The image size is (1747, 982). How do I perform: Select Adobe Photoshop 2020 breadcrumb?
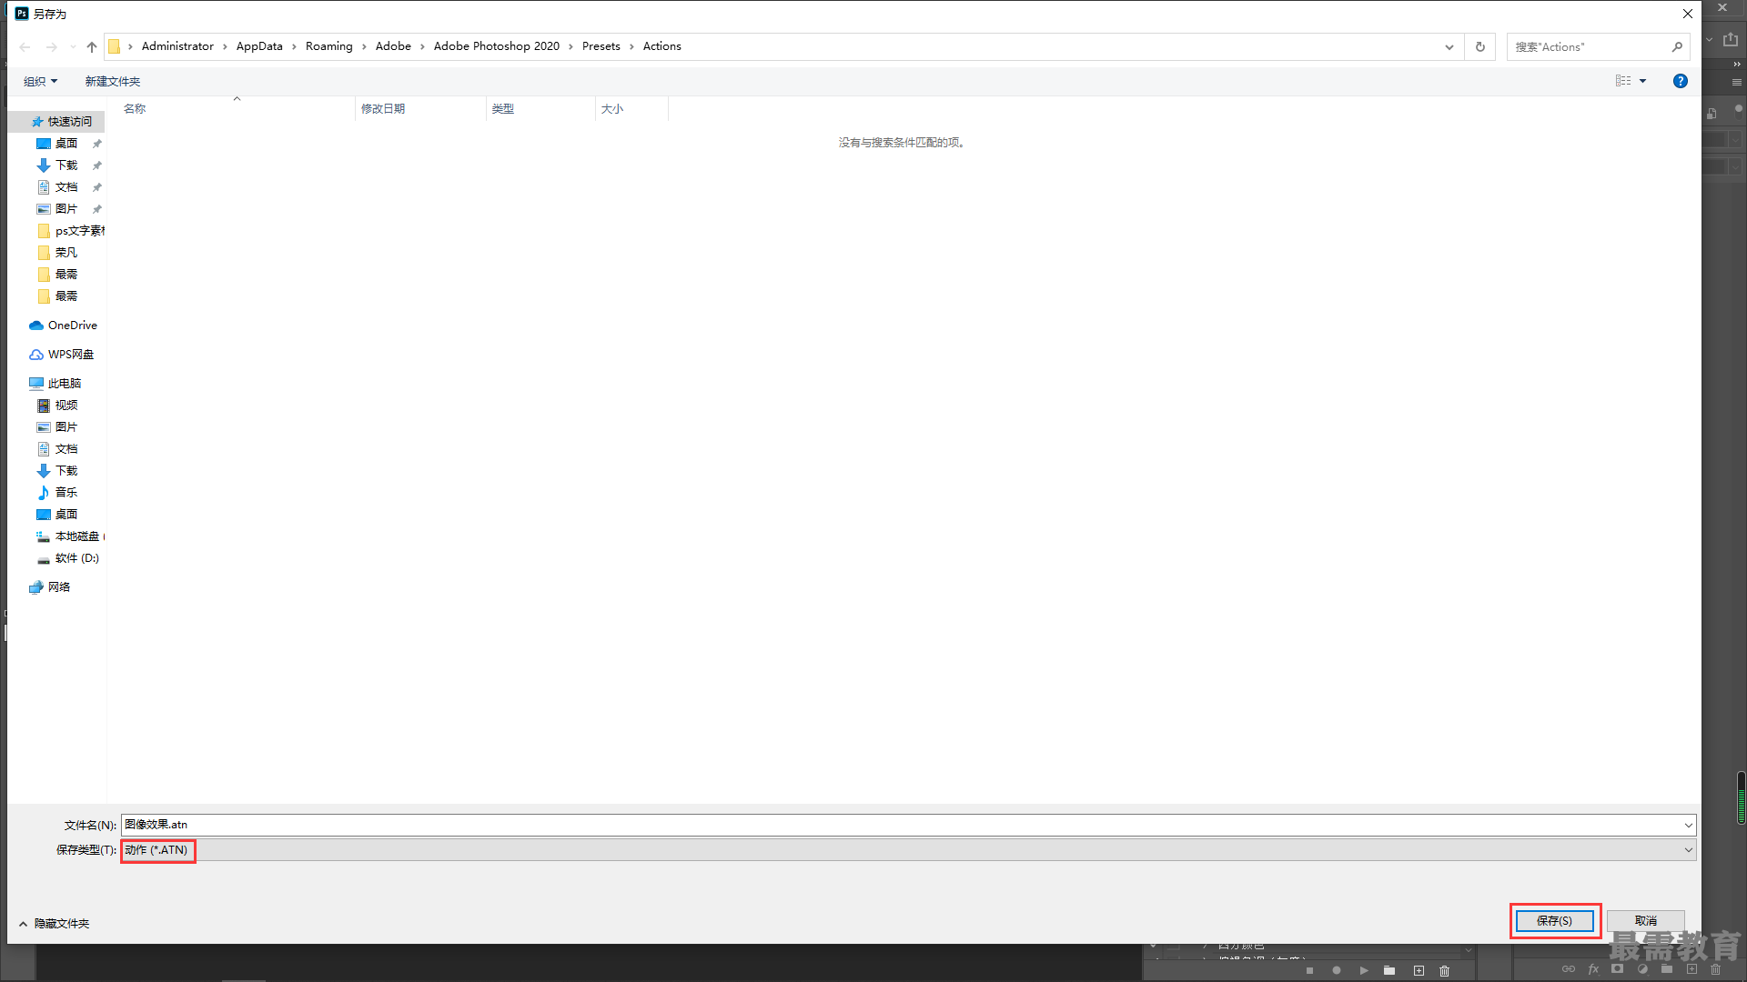(x=497, y=46)
